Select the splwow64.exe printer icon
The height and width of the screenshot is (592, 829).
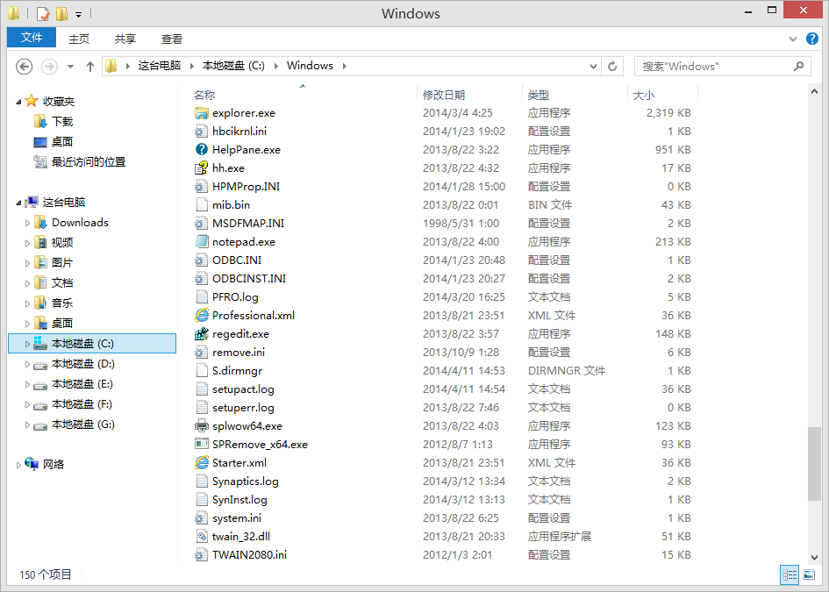pyautogui.click(x=202, y=426)
